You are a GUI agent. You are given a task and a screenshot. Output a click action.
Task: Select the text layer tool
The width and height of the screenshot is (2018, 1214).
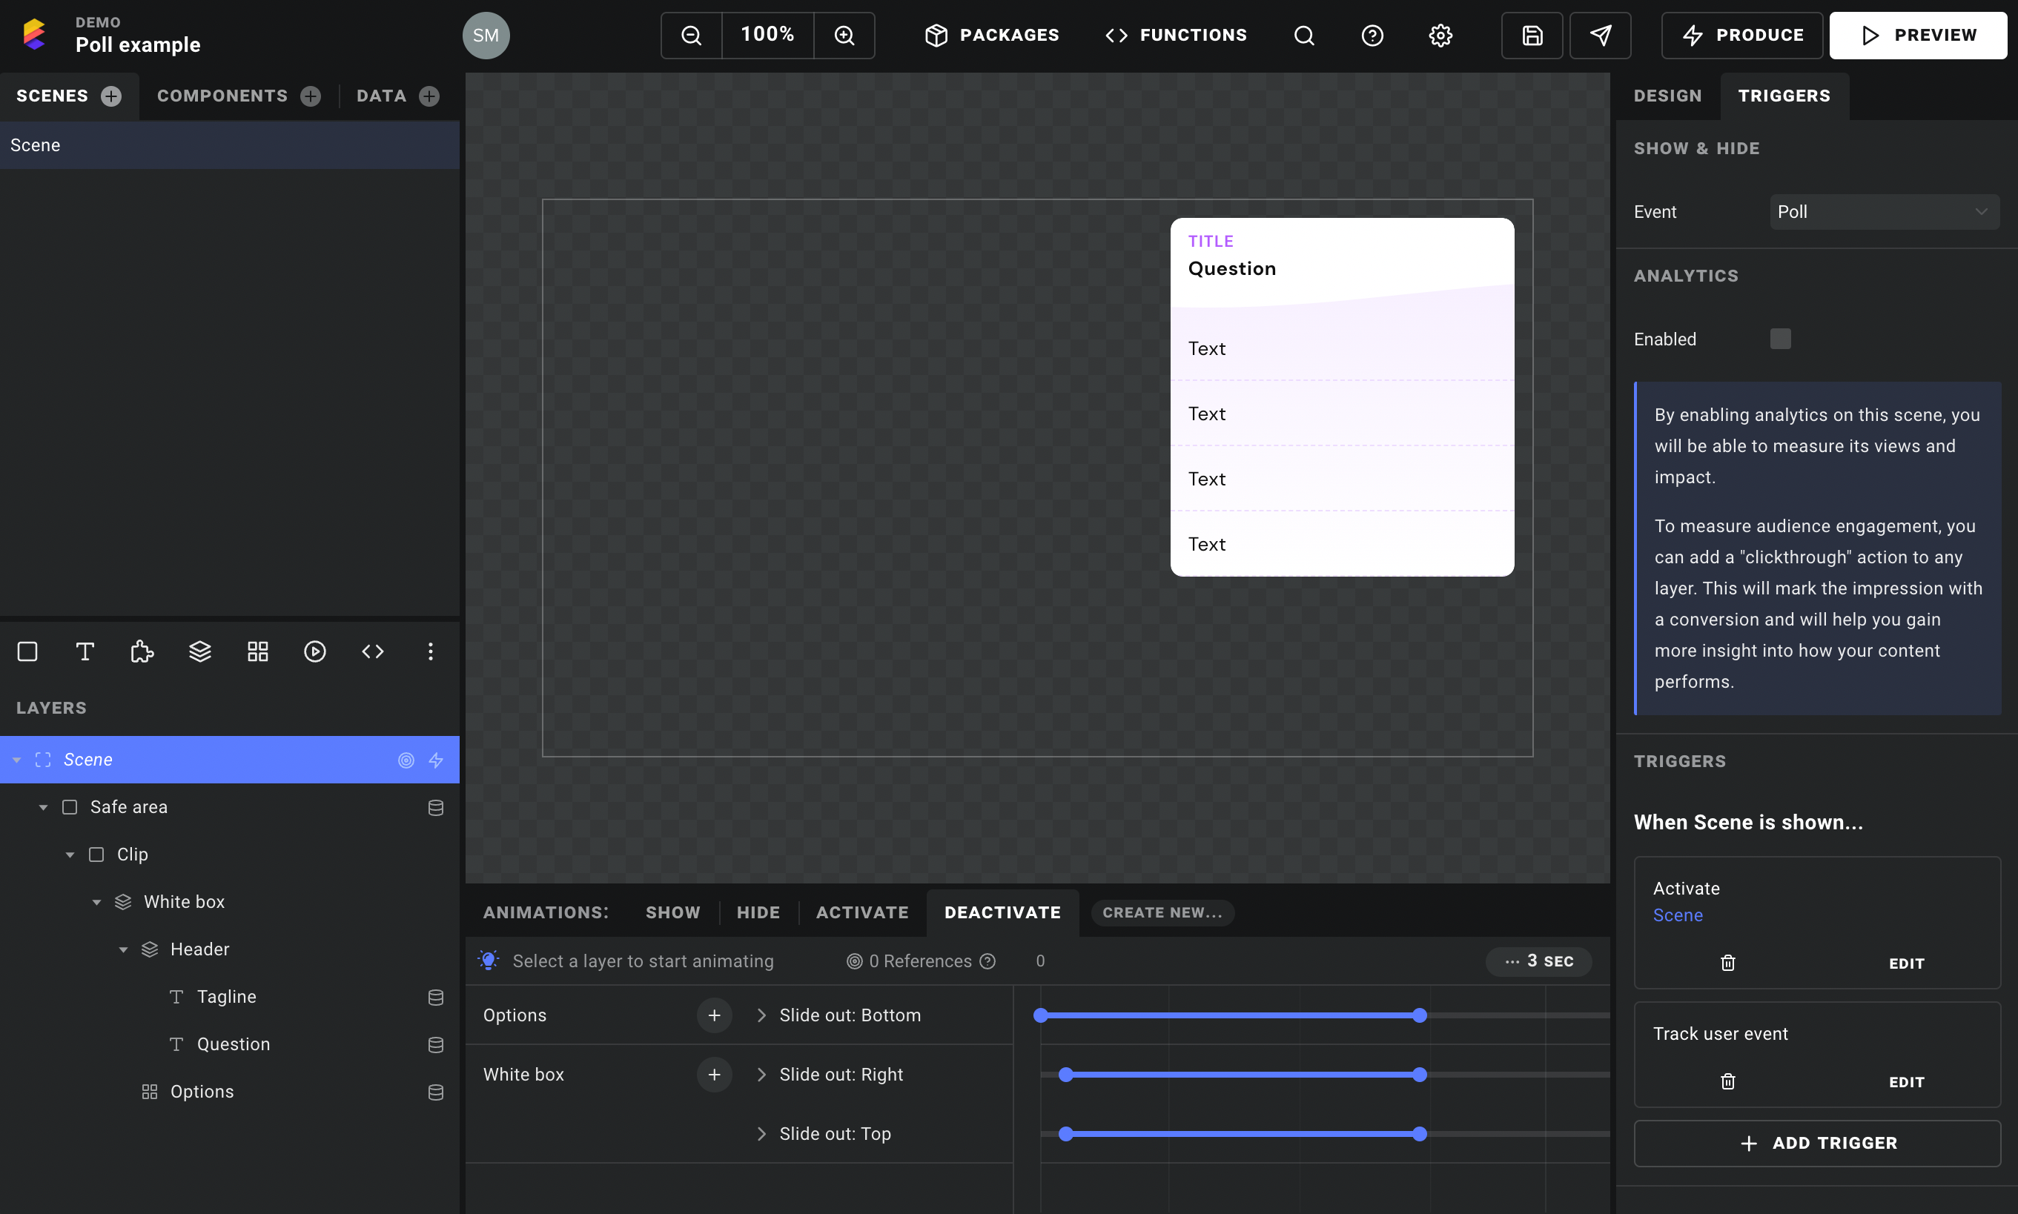click(85, 651)
